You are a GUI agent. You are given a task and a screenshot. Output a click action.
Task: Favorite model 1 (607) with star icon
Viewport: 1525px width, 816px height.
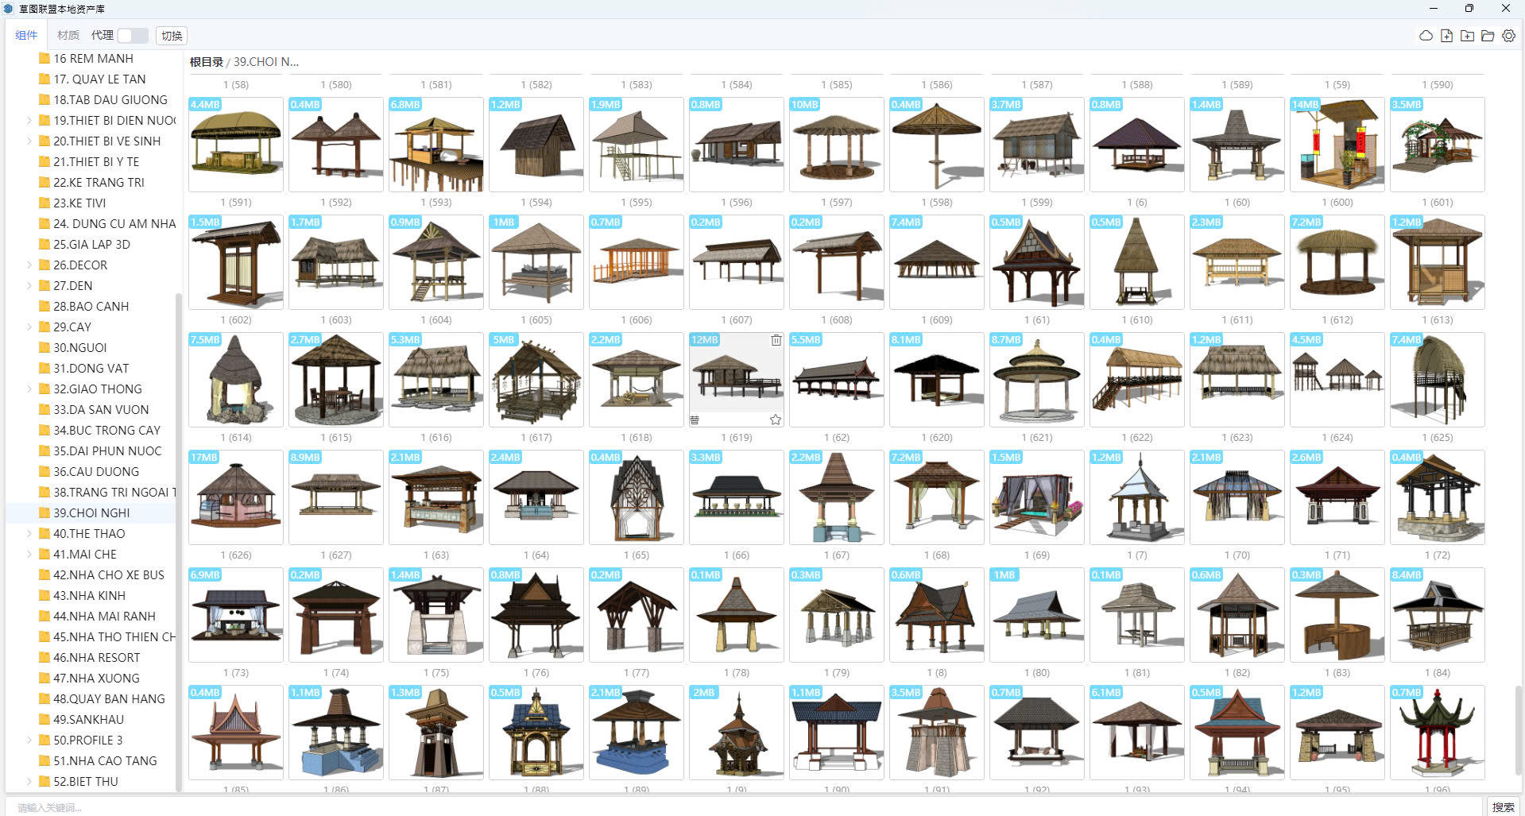pyautogui.click(x=776, y=420)
